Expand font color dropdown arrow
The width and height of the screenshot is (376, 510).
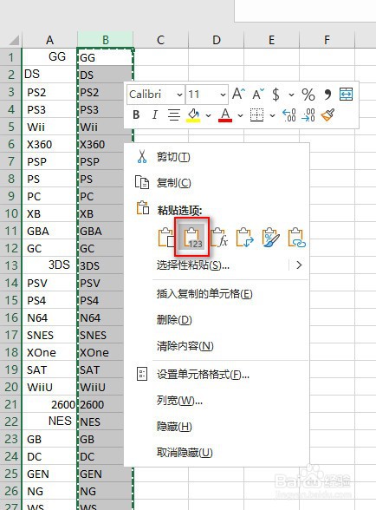pyautogui.click(x=240, y=115)
